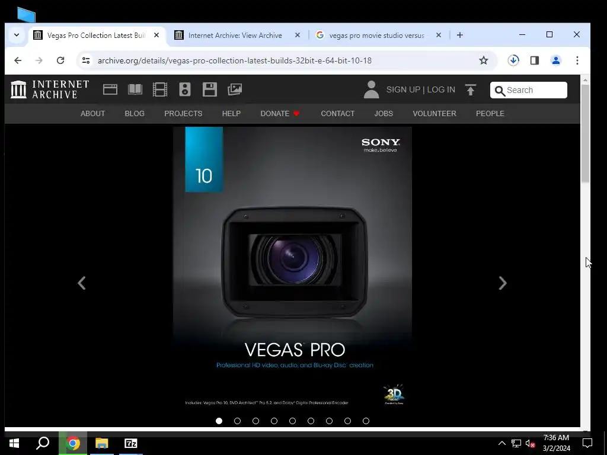Open the Video film-strip icon
The height and width of the screenshot is (455, 607).
(x=160, y=89)
